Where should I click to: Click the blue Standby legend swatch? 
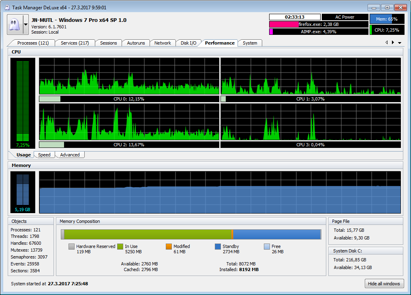(x=218, y=246)
